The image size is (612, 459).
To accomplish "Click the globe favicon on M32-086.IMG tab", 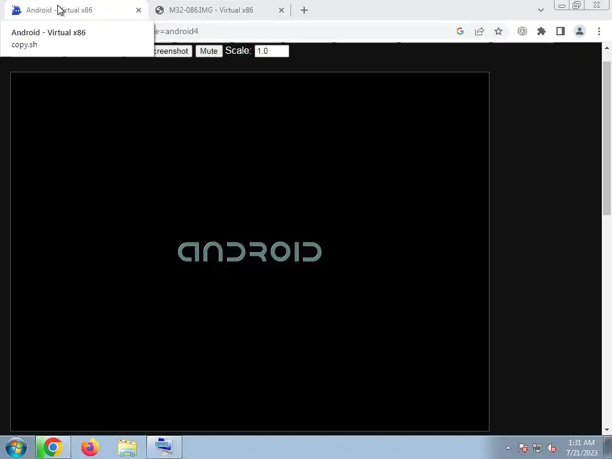I will click(x=159, y=10).
